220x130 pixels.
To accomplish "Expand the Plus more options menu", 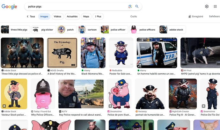I will pos(98,16).
